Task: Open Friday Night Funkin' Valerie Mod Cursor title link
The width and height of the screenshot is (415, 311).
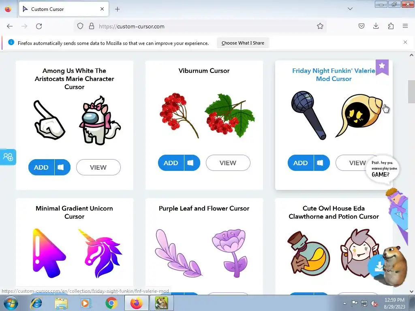Action: [x=334, y=75]
